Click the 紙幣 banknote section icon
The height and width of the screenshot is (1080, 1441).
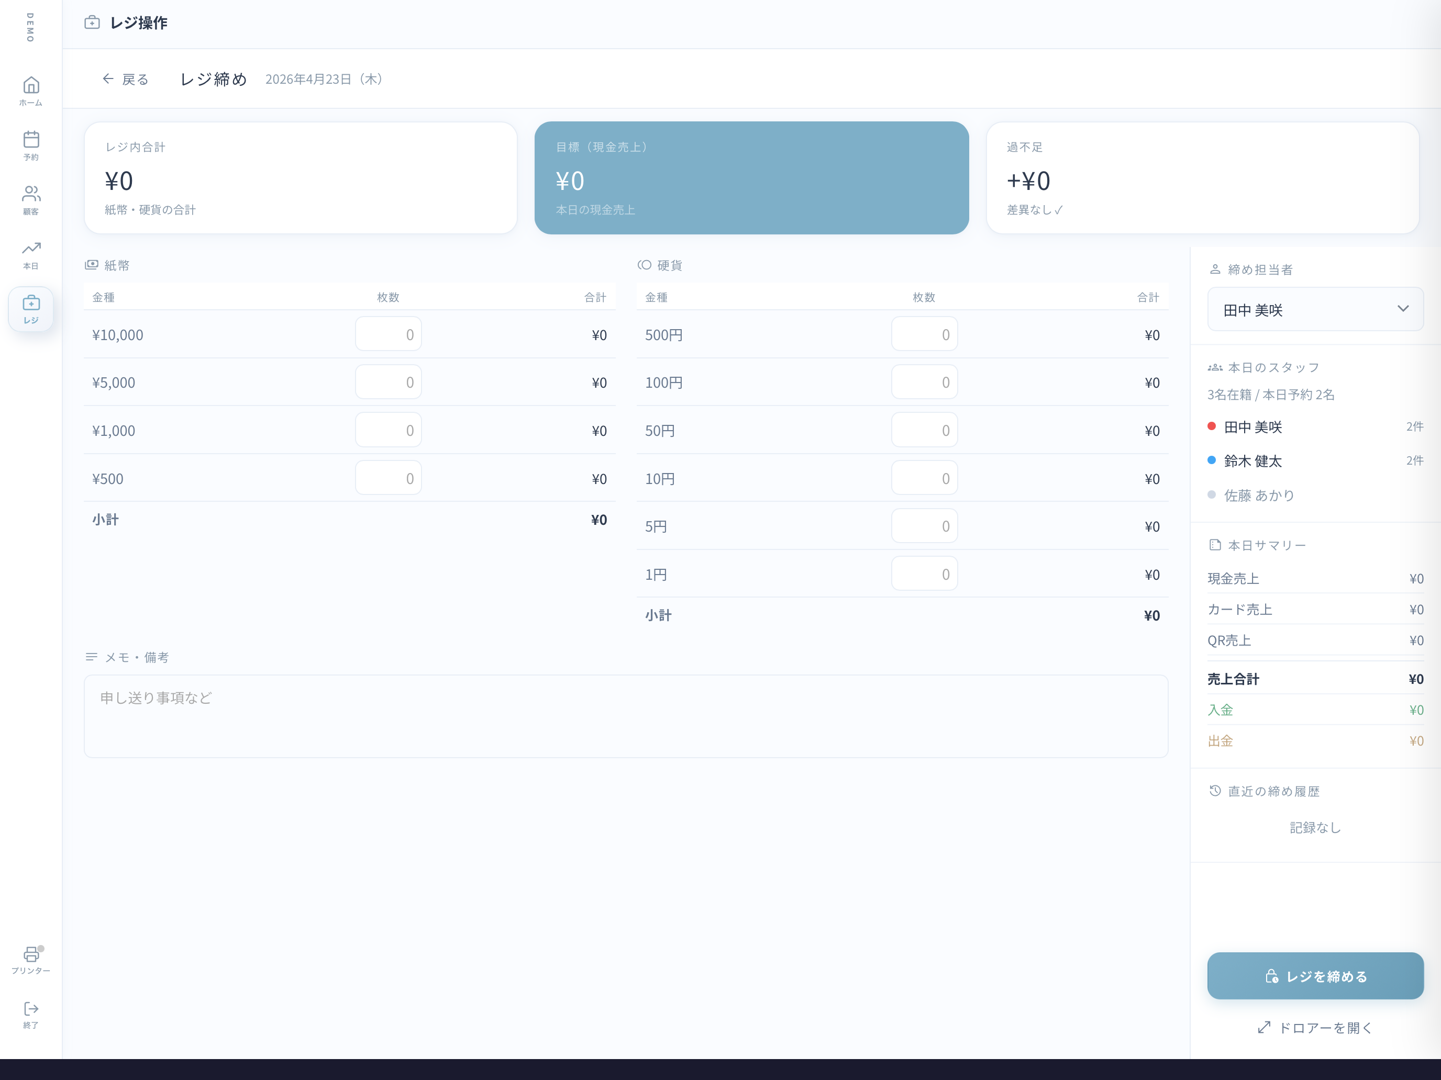click(x=92, y=265)
